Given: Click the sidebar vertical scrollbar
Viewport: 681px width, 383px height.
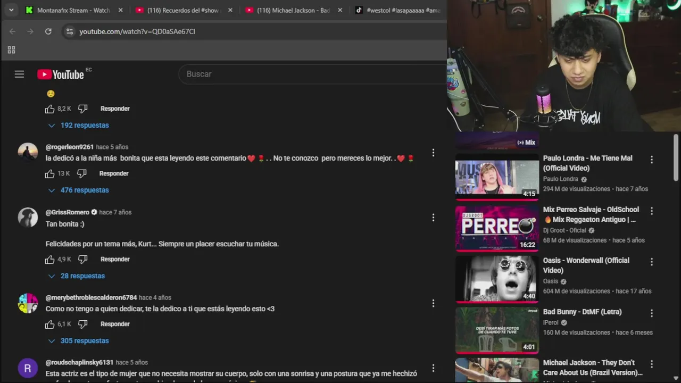Looking at the screenshot, I should 676,157.
